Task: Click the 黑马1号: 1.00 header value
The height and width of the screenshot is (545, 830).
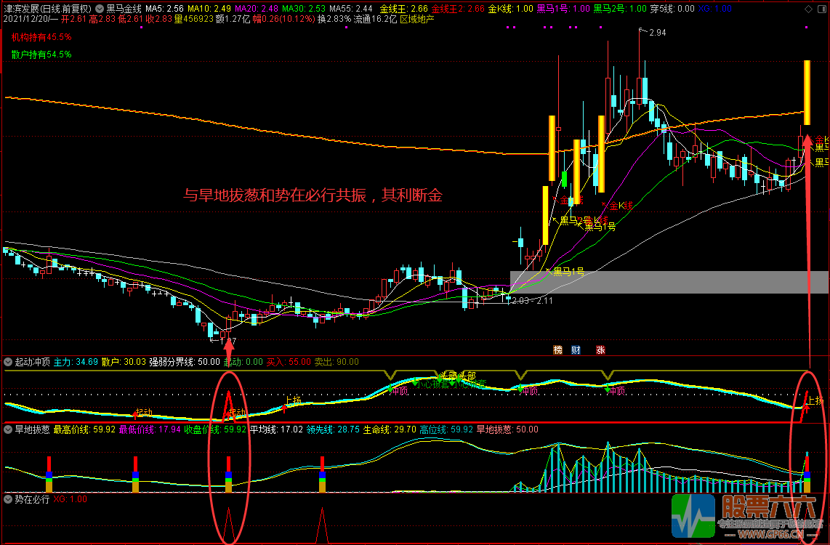Action: point(563,9)
